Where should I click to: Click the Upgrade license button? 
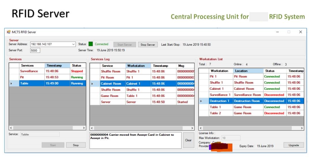click(293, 145)
